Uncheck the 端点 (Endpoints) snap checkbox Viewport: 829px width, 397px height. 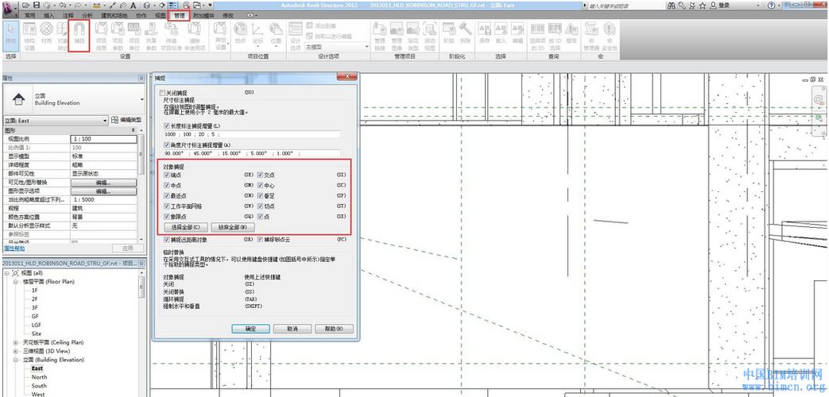click(166, 174)
